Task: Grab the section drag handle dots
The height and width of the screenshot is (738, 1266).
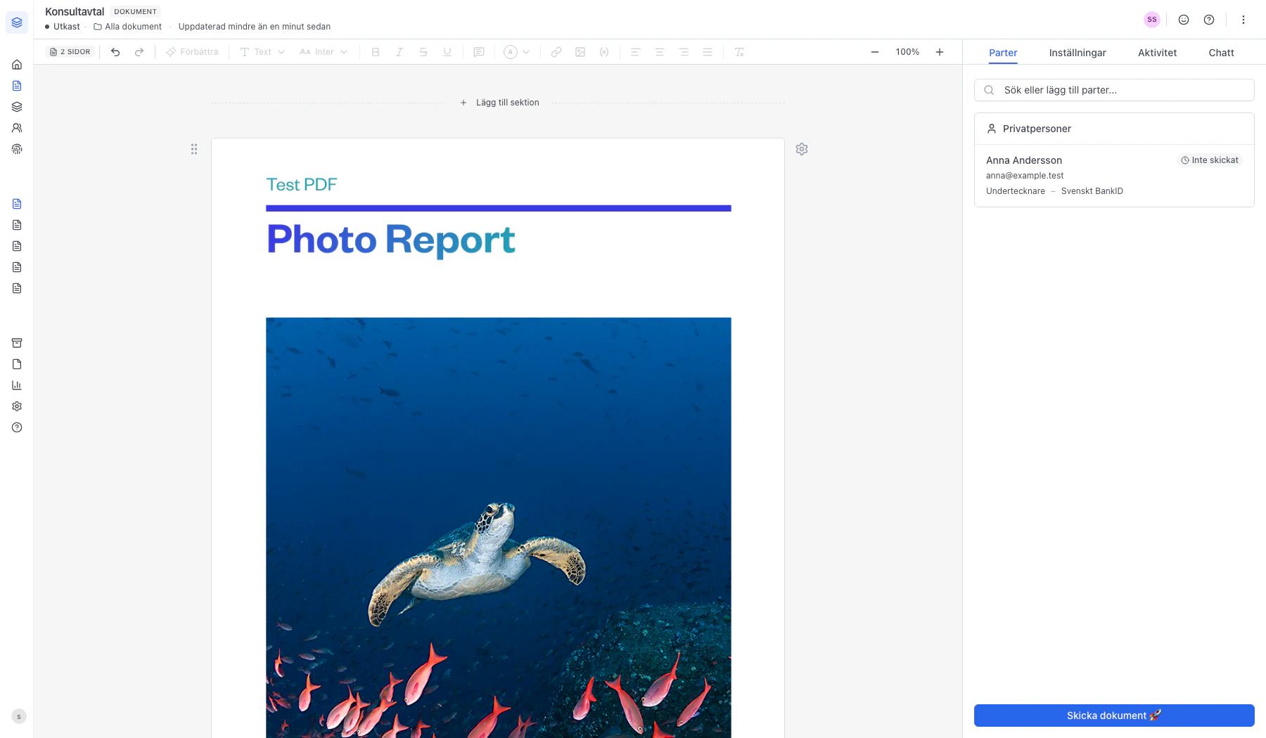Action: (x=194, y=149)
